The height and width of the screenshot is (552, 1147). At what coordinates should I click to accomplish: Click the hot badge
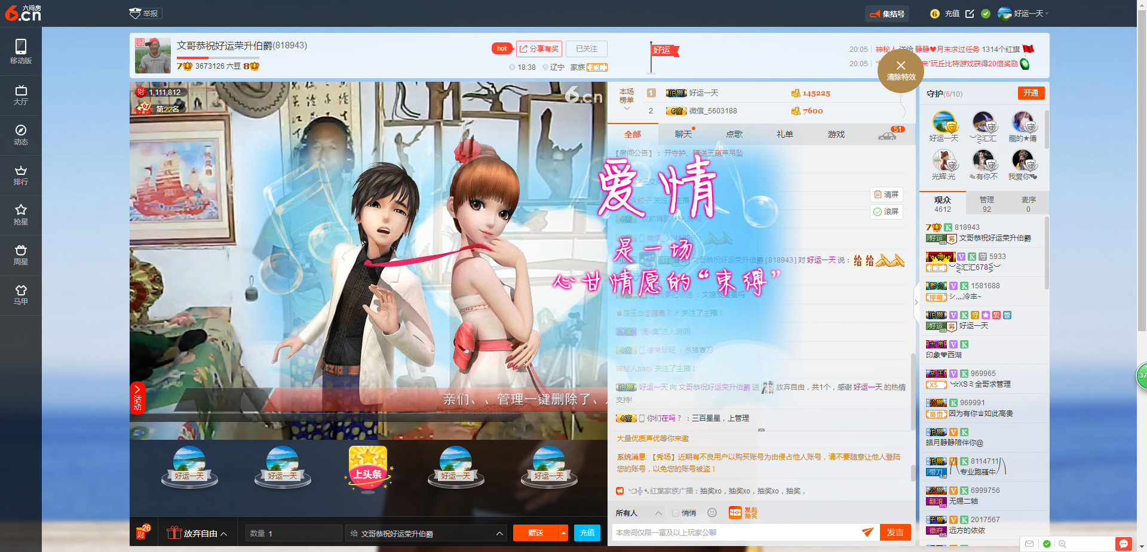(502, 49)
